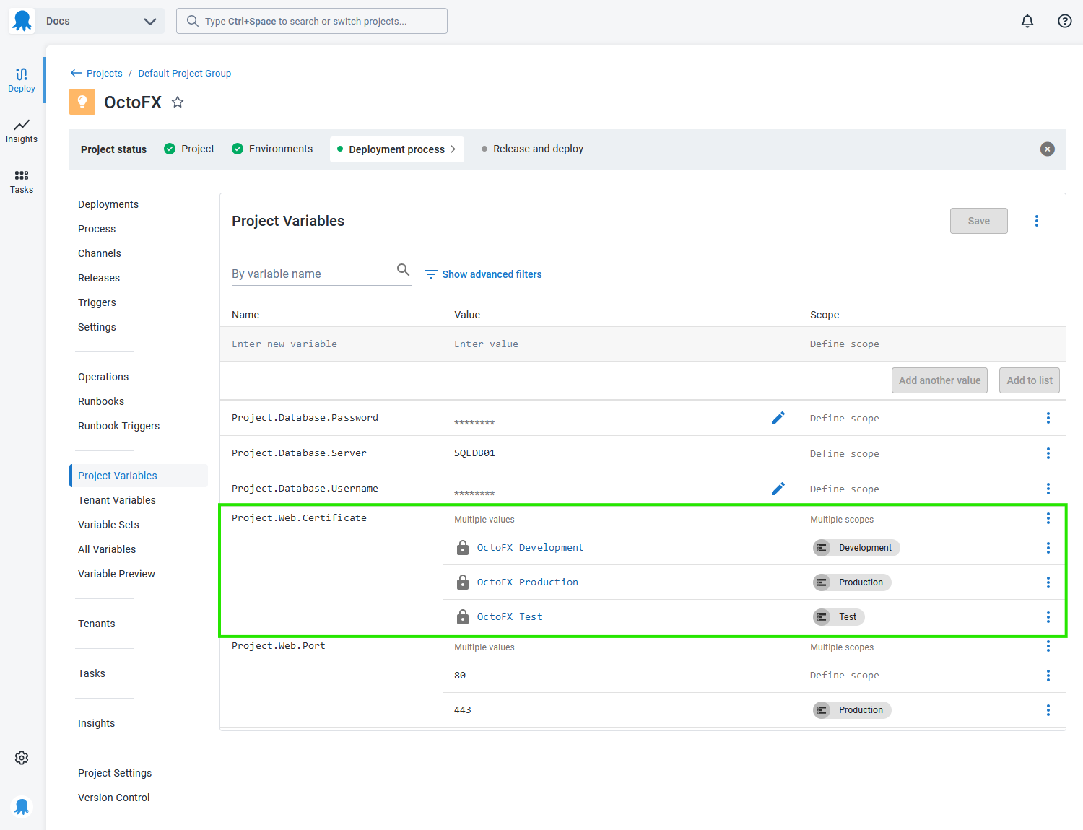The width and height of the screenshot is (1083, 830).
Task: Expand the Deployment process status step
Action: point(397,149)
